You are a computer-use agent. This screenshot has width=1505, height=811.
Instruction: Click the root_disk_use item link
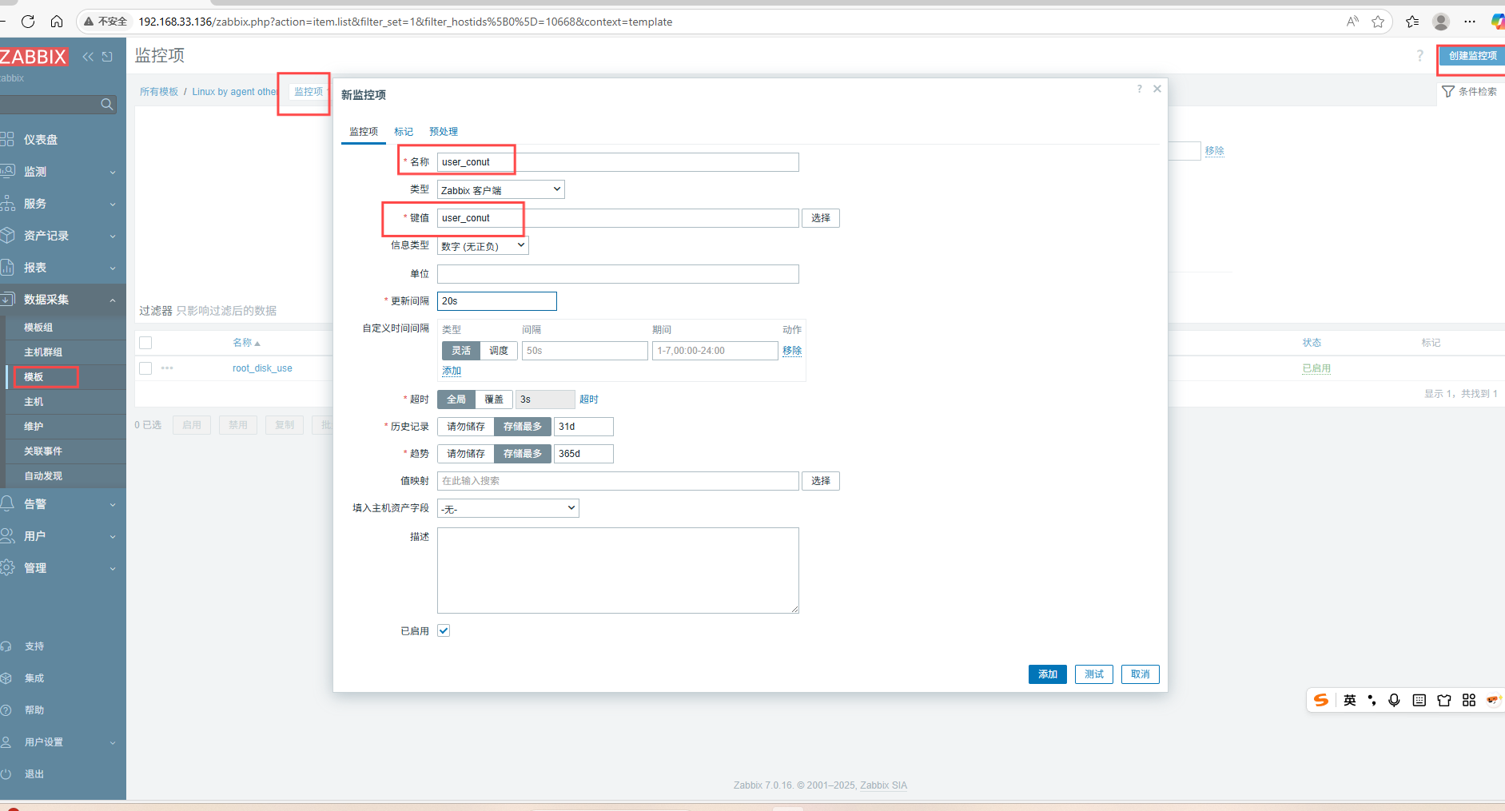(x=262, y=368)
